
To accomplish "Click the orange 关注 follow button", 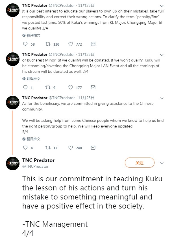I will pos(140,163).
